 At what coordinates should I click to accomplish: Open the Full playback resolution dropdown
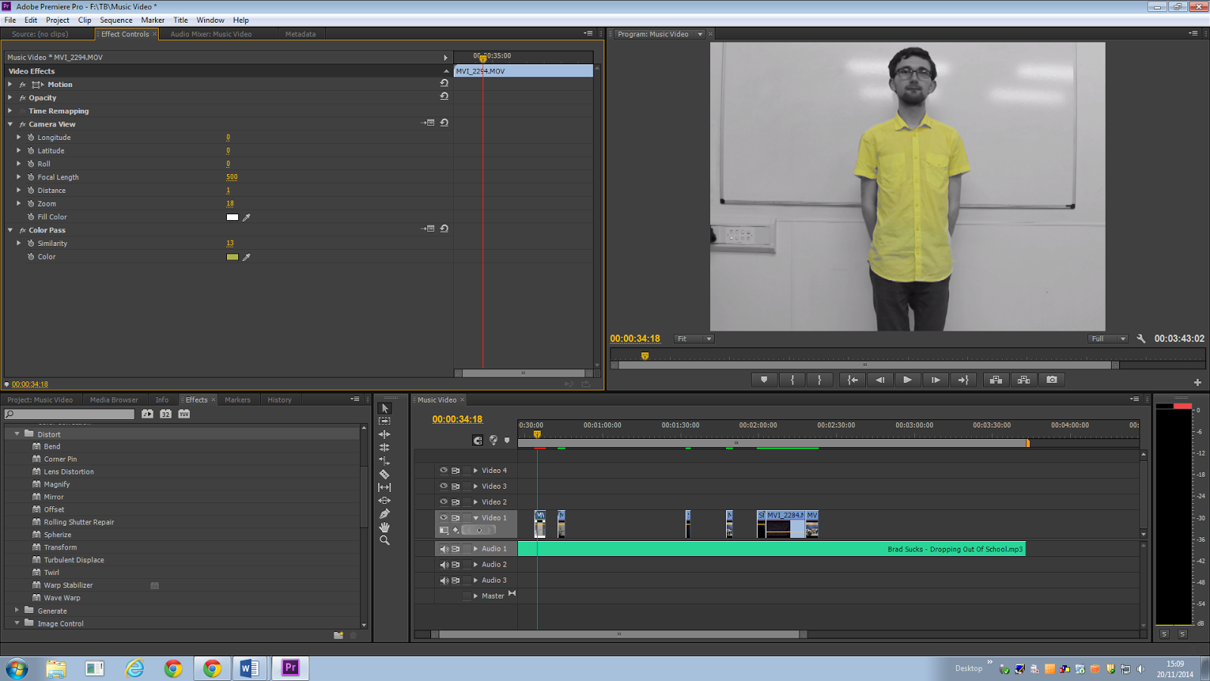(x=1108, y=339)
